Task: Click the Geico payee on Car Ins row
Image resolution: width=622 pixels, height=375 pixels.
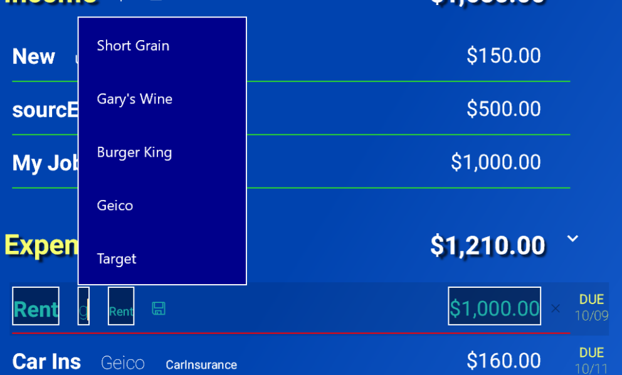Action: [122, 362]
